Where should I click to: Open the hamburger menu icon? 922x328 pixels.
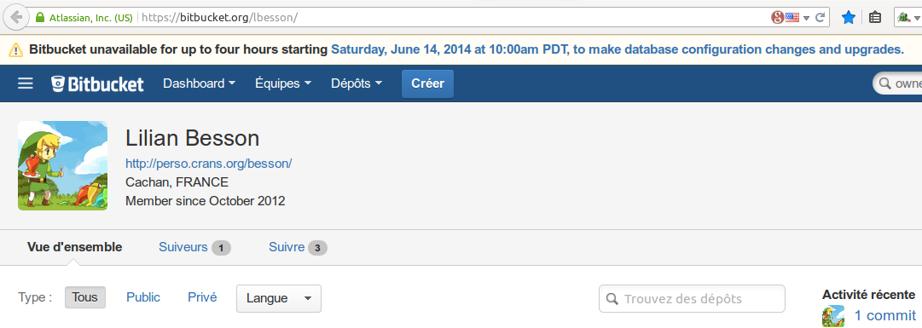pyautogui.click(x=26, y=83)
